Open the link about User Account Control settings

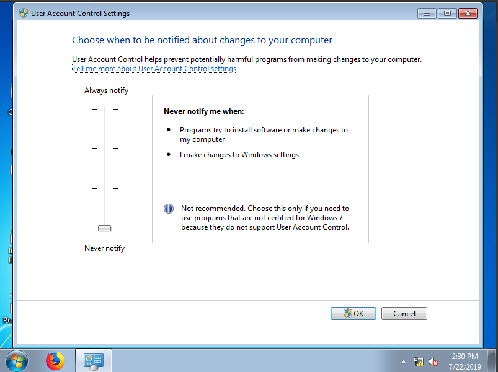click(x=154, y=69)
